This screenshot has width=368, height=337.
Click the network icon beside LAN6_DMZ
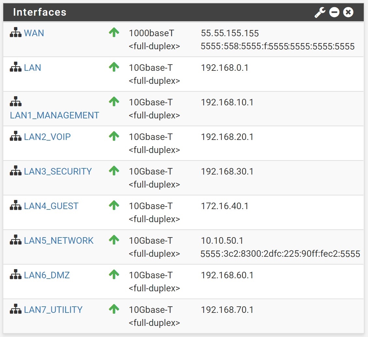16,275
